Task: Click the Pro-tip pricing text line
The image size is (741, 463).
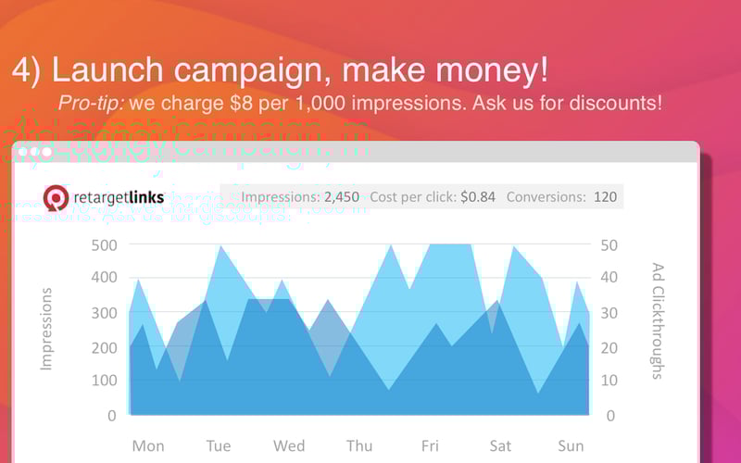Action: click(x=360, y=103)
